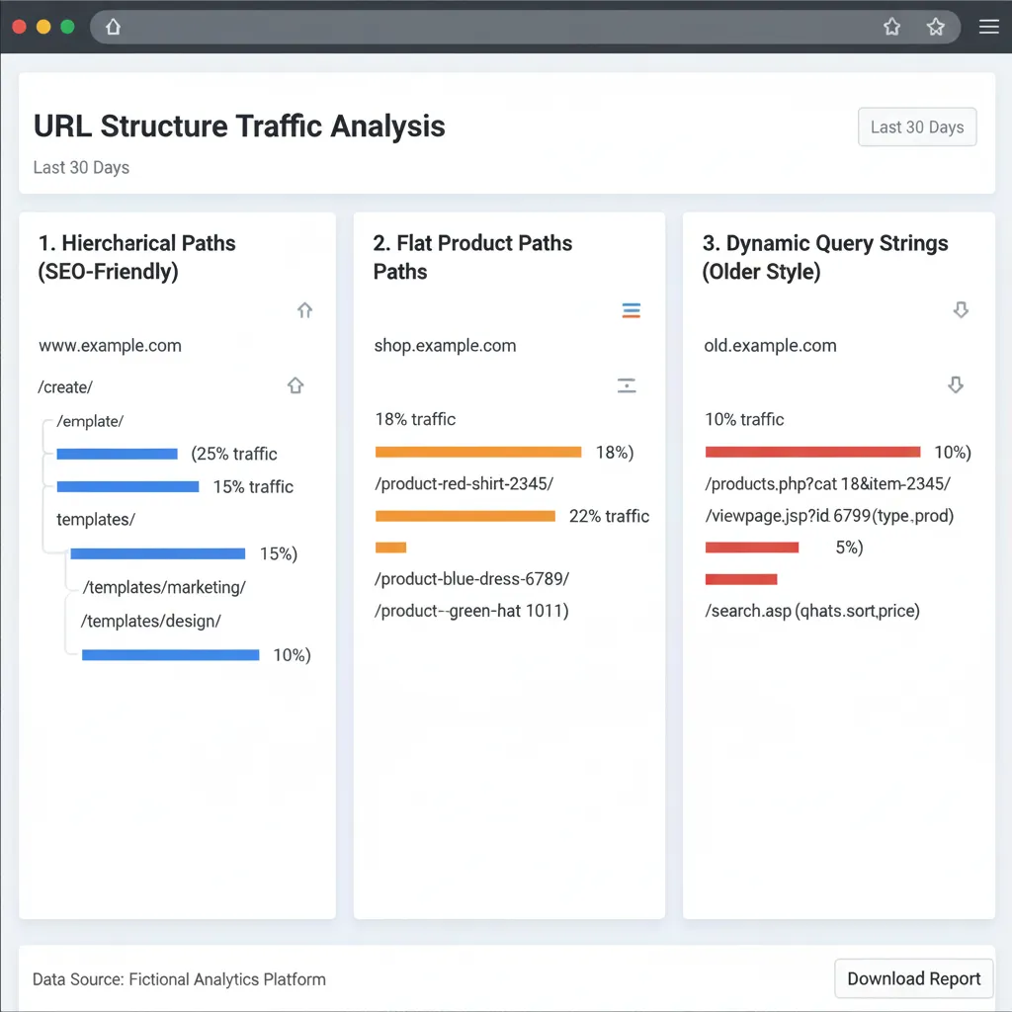Viewport: 1012px width, 1012px height.
Task: Click the browser address bar field
Action: coord(494,27)
